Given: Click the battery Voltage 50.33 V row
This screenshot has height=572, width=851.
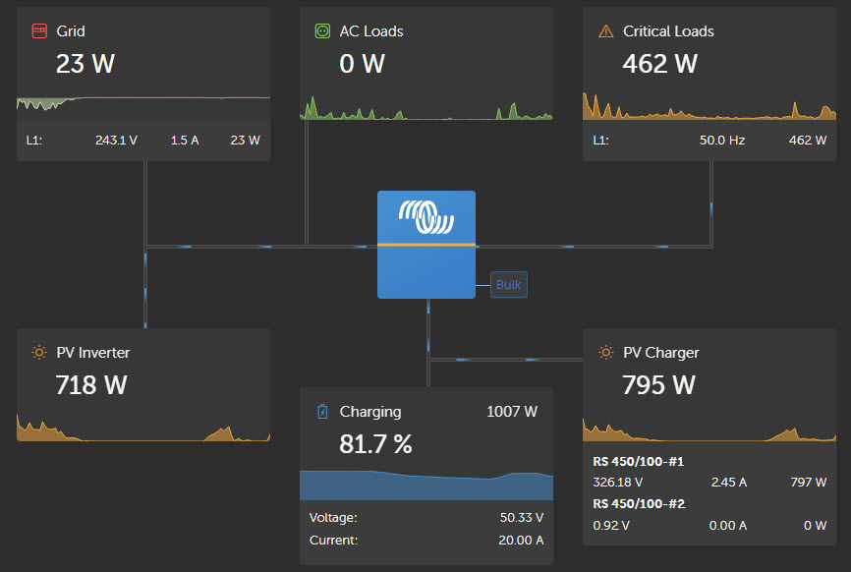Looking at the screenshot, I should tap(426, 517).
